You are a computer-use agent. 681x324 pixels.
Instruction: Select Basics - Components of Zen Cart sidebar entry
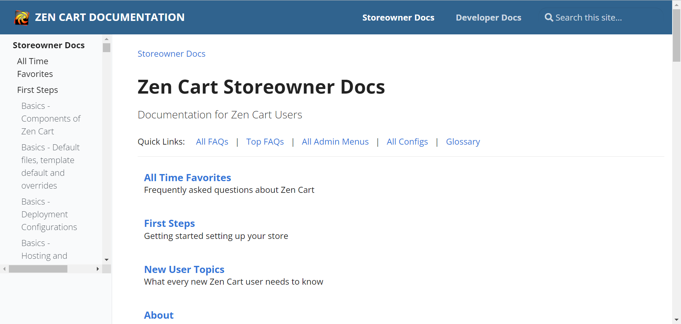(51, 118)
